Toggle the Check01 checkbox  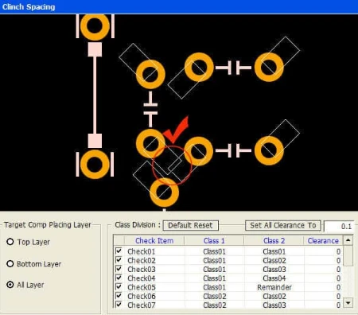pos(119,251)
